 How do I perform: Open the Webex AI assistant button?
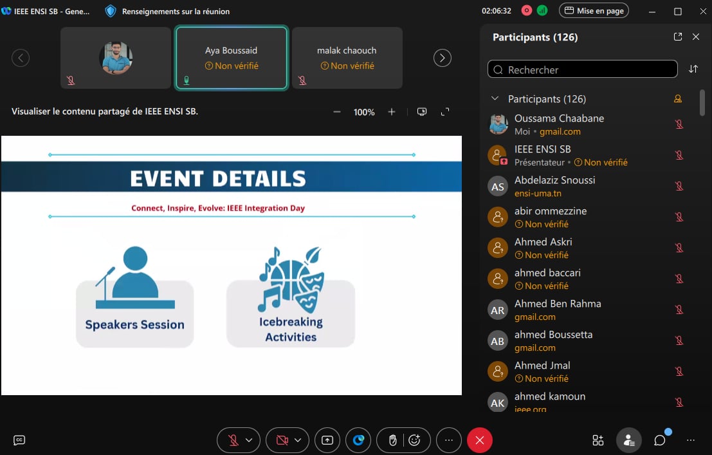click(x=358, y=440)
